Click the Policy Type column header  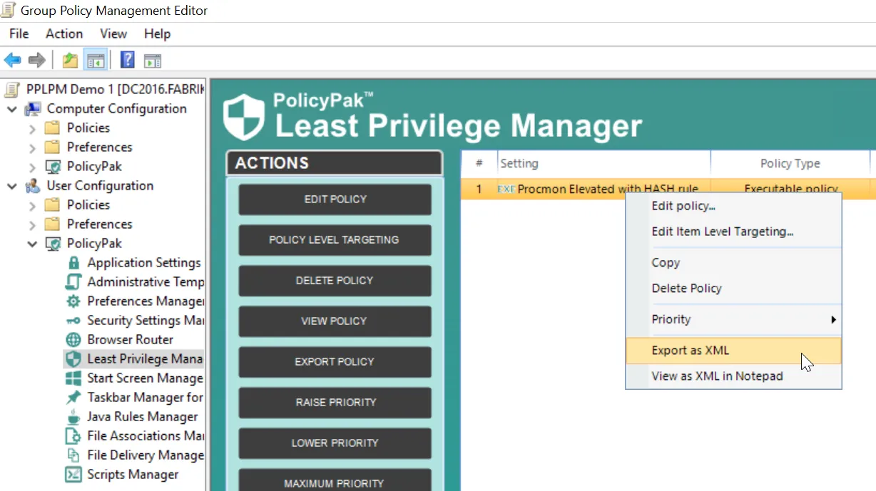coord(790,164)
